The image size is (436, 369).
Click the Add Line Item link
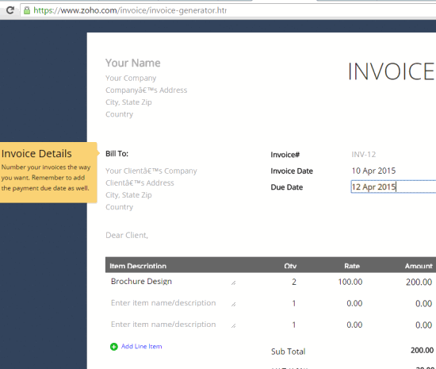point(141,347)
